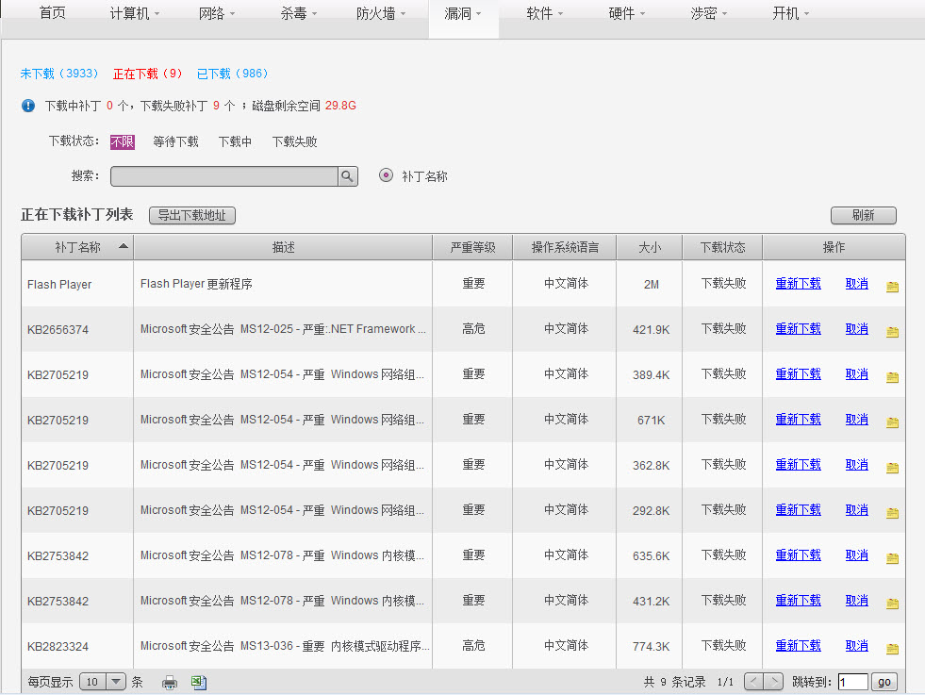Click the Excel export icon
Screen dimensions: 925x695
tap(199, 683)
